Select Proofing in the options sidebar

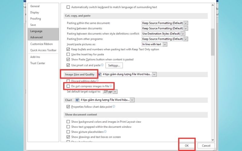[x=35, y=19]
